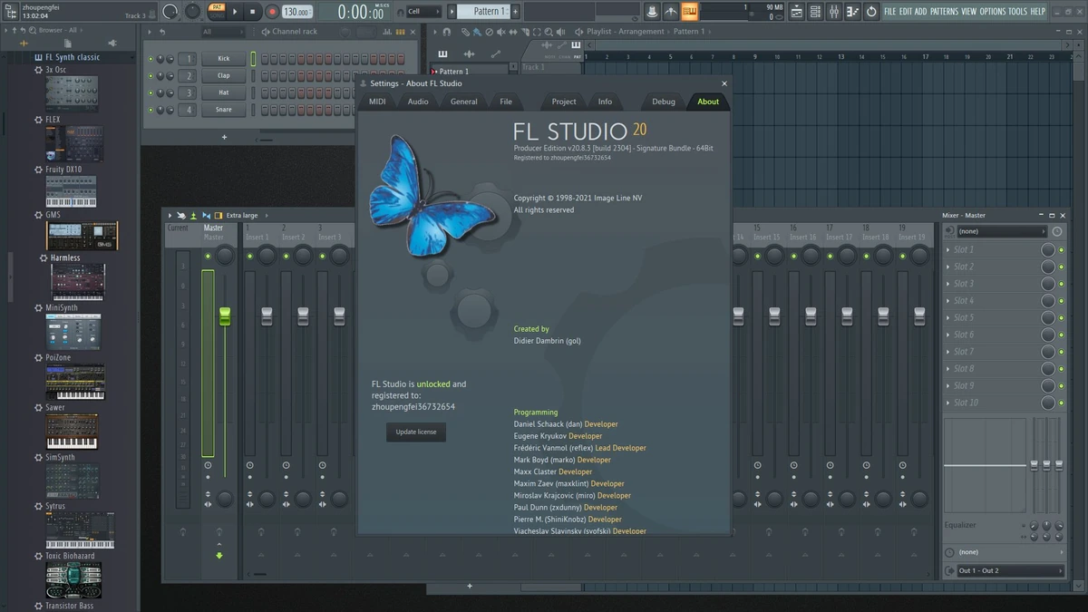Switch to the Debug settings tab
1088x612 pixels.
pyautogui.click(x=664, y=102)
